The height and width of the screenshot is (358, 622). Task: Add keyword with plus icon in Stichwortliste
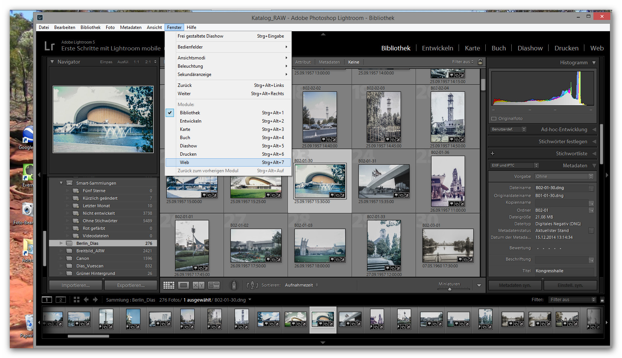[x=492, y=153]
